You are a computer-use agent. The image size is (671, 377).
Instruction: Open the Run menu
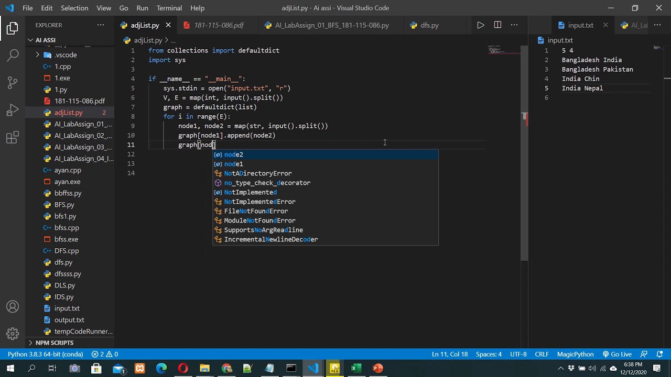point(142,8)
